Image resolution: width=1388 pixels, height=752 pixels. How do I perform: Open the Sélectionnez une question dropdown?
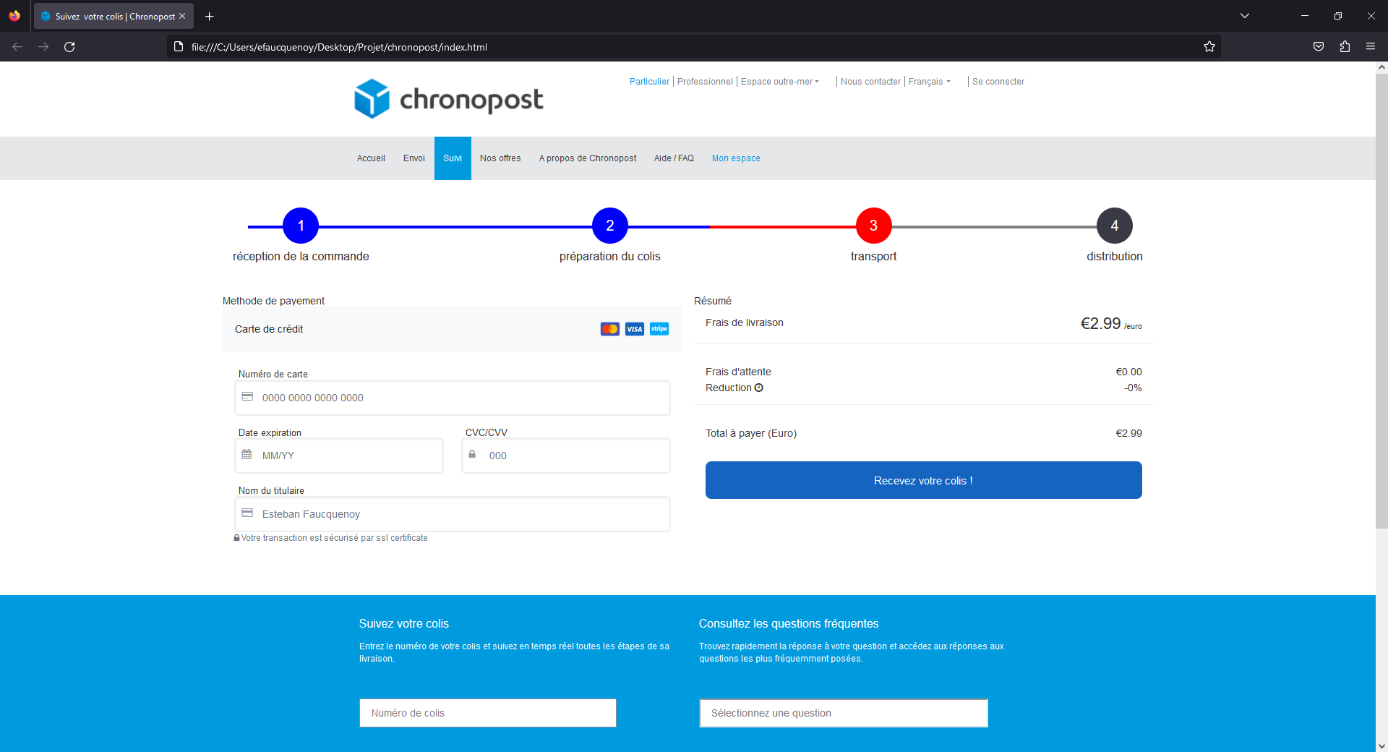[x=844, y=713]
